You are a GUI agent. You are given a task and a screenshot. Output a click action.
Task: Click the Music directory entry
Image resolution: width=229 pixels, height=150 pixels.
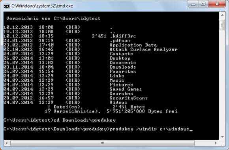point(117,81)
